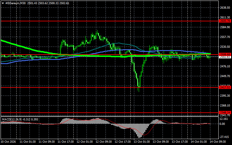Select the red price label 2508.68

point(225,54)
